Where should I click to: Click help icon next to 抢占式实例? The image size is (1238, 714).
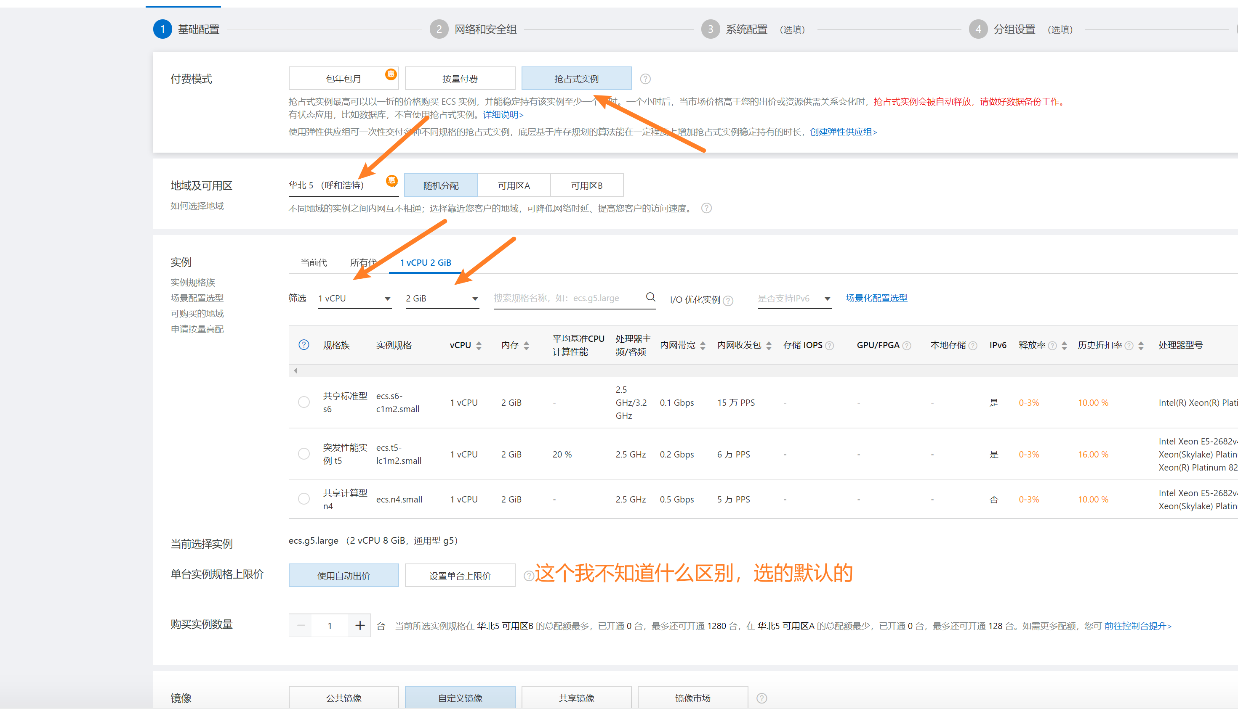(645, 79)
